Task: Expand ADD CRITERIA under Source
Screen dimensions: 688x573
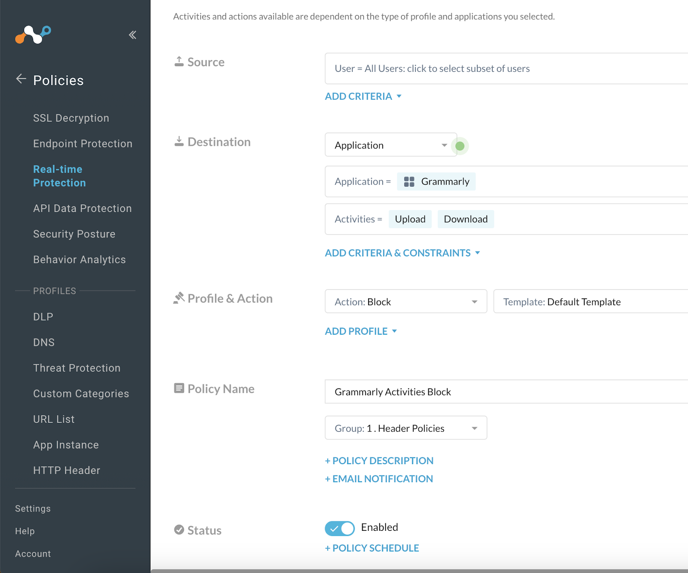Action: pyautogui.click(x=363, y=96)
